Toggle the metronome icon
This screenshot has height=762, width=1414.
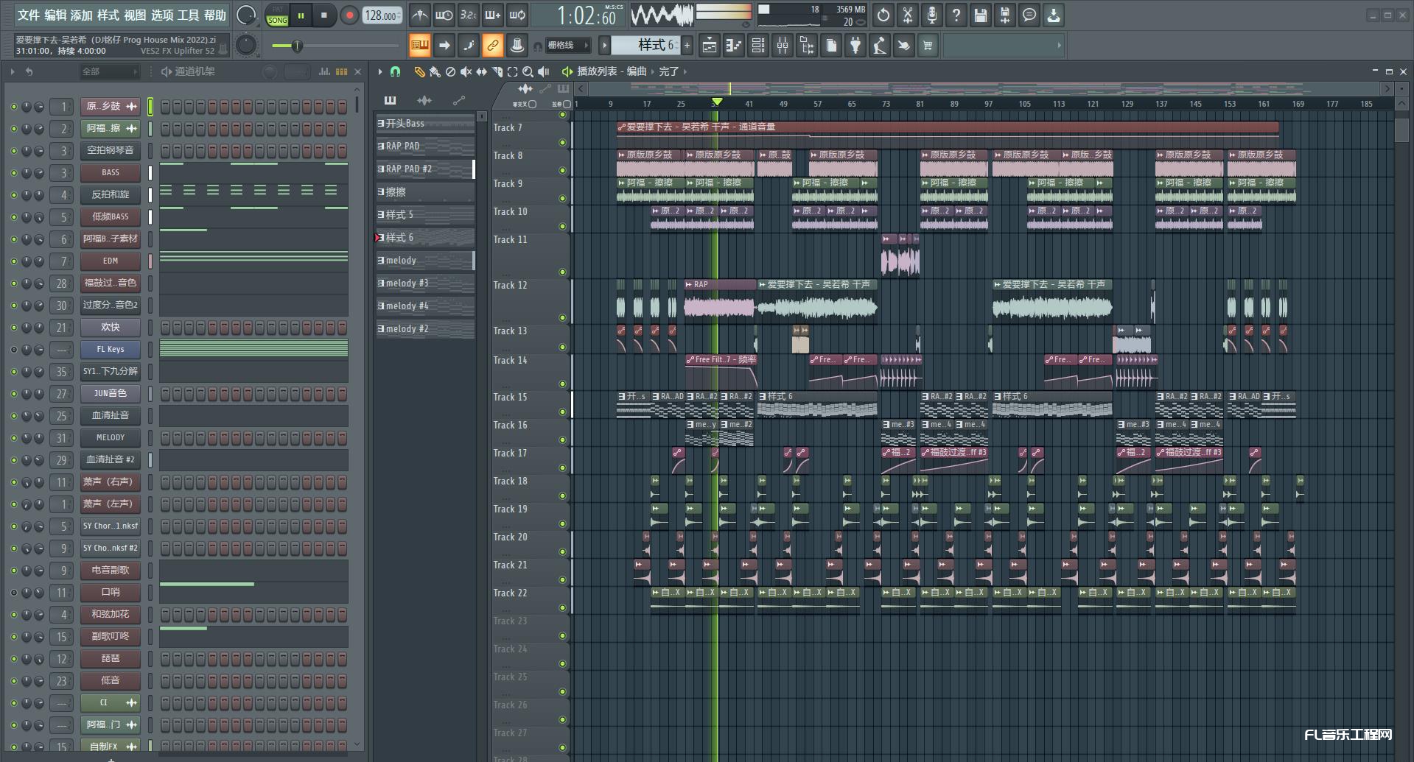coord(419,15)
